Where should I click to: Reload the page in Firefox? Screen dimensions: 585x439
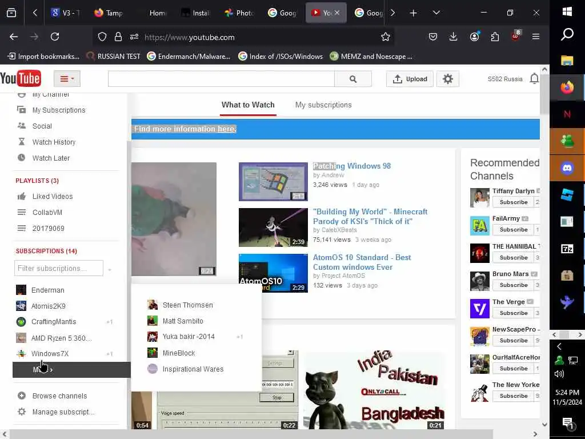coord(55,37)
